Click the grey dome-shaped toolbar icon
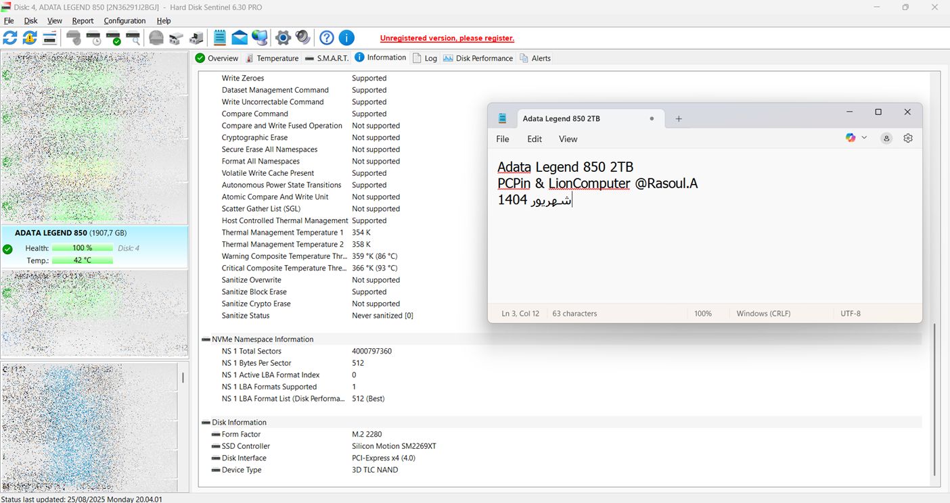This screenshot has height=503, width=950. tap(156, 38)
